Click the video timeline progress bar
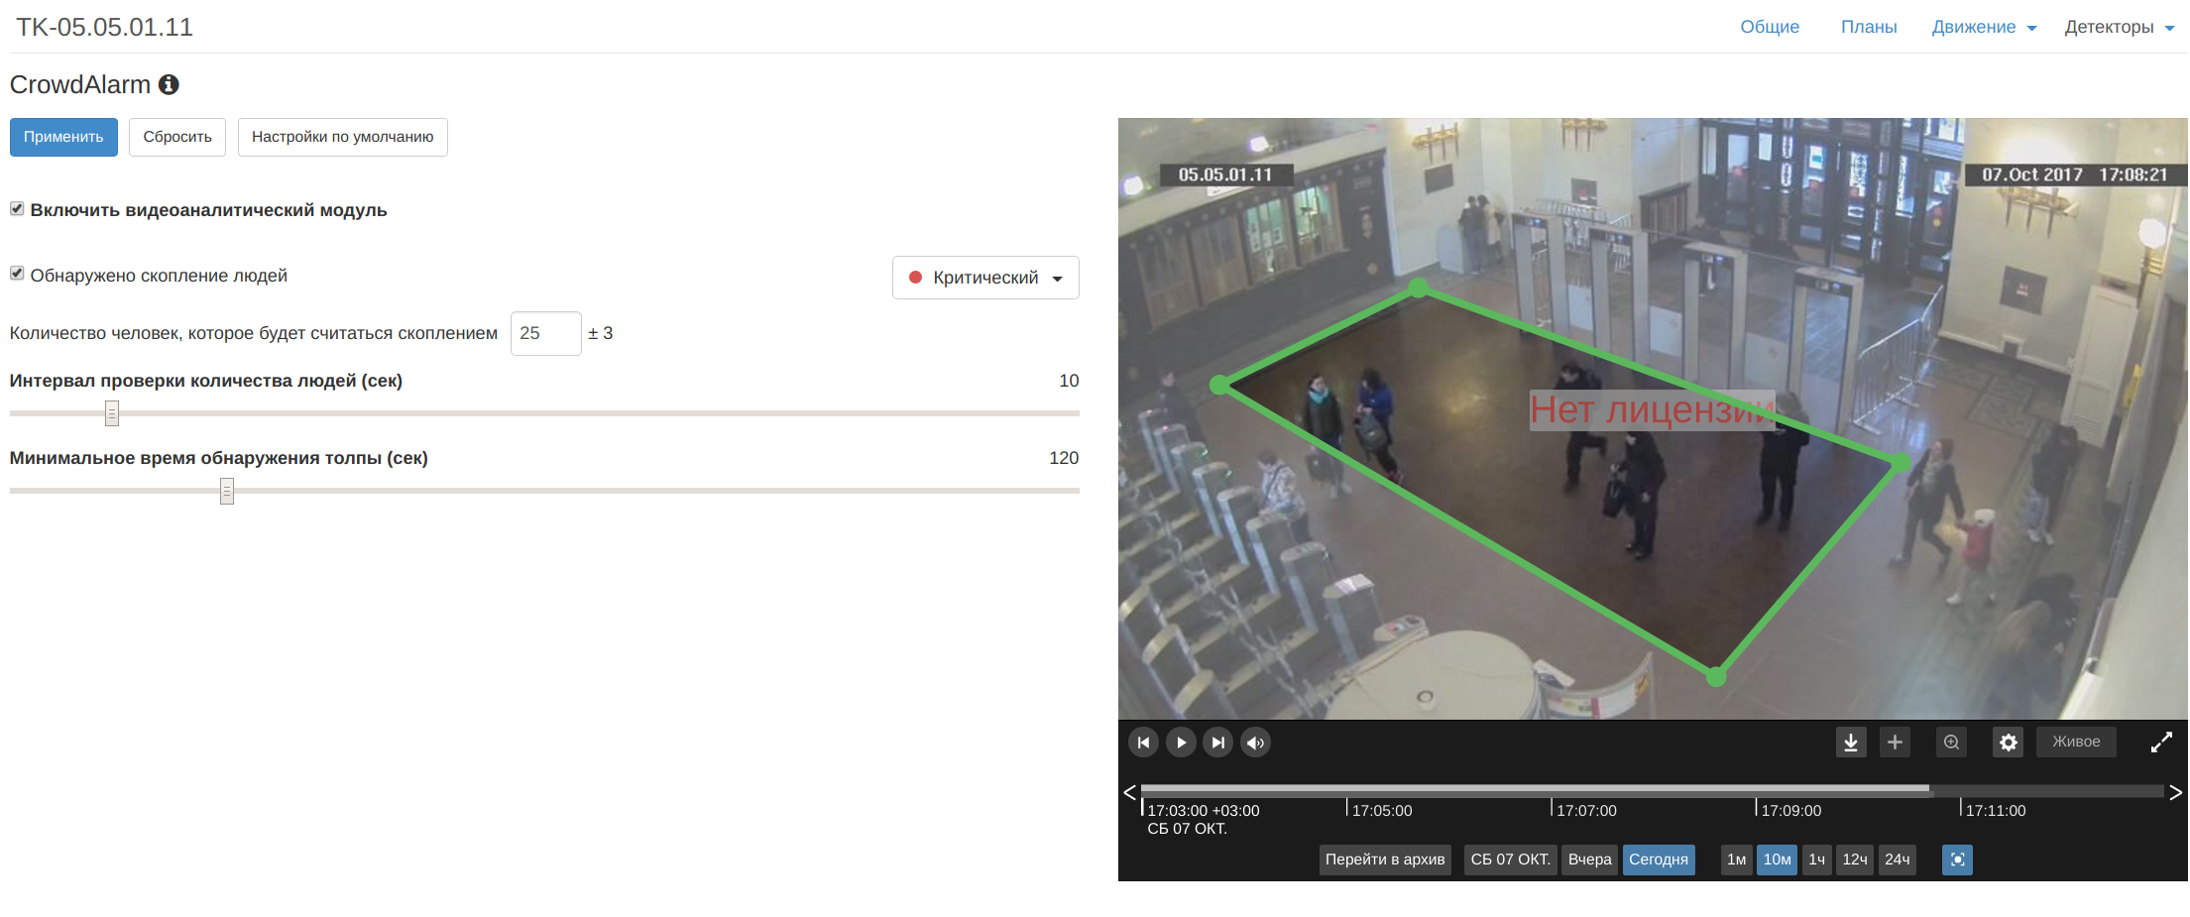The height and width of the screenshot is (917, 2190). tap(1652, 790)
